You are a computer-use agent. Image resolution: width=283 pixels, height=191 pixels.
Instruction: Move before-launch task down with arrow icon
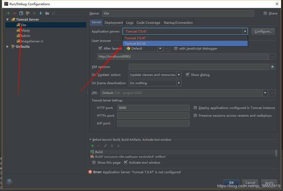point(118,146)
